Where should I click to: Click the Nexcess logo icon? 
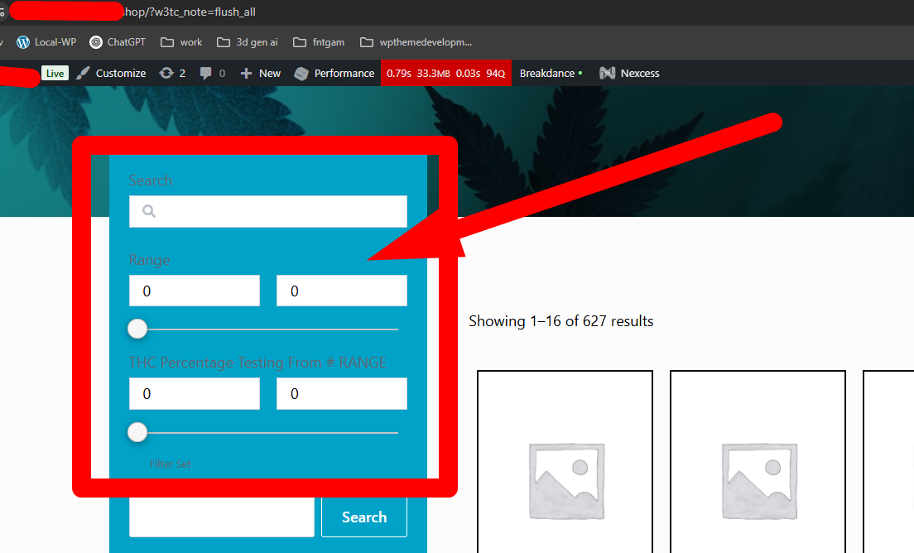[608, 73]
